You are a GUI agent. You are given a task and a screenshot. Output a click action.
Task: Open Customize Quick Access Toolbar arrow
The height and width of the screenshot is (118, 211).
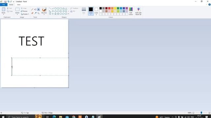click(14, 2)
